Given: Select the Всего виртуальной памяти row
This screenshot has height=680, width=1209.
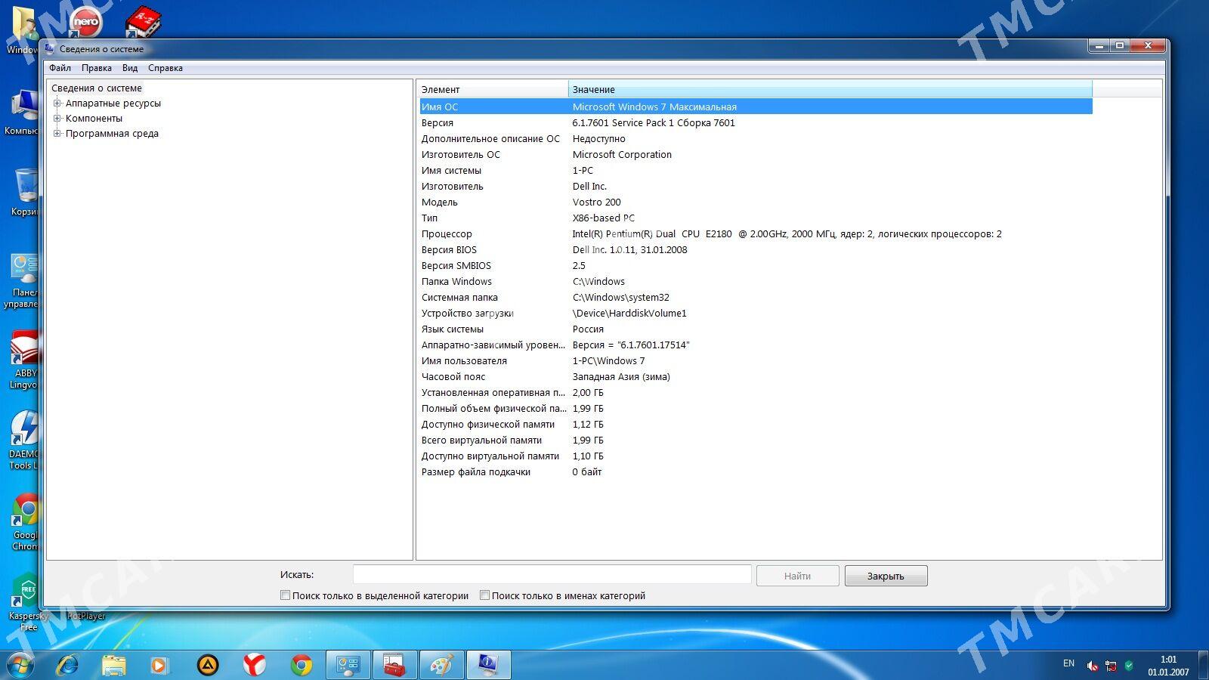Looking at the screenshot, I should pyautogui.click(x=756, y=440).
